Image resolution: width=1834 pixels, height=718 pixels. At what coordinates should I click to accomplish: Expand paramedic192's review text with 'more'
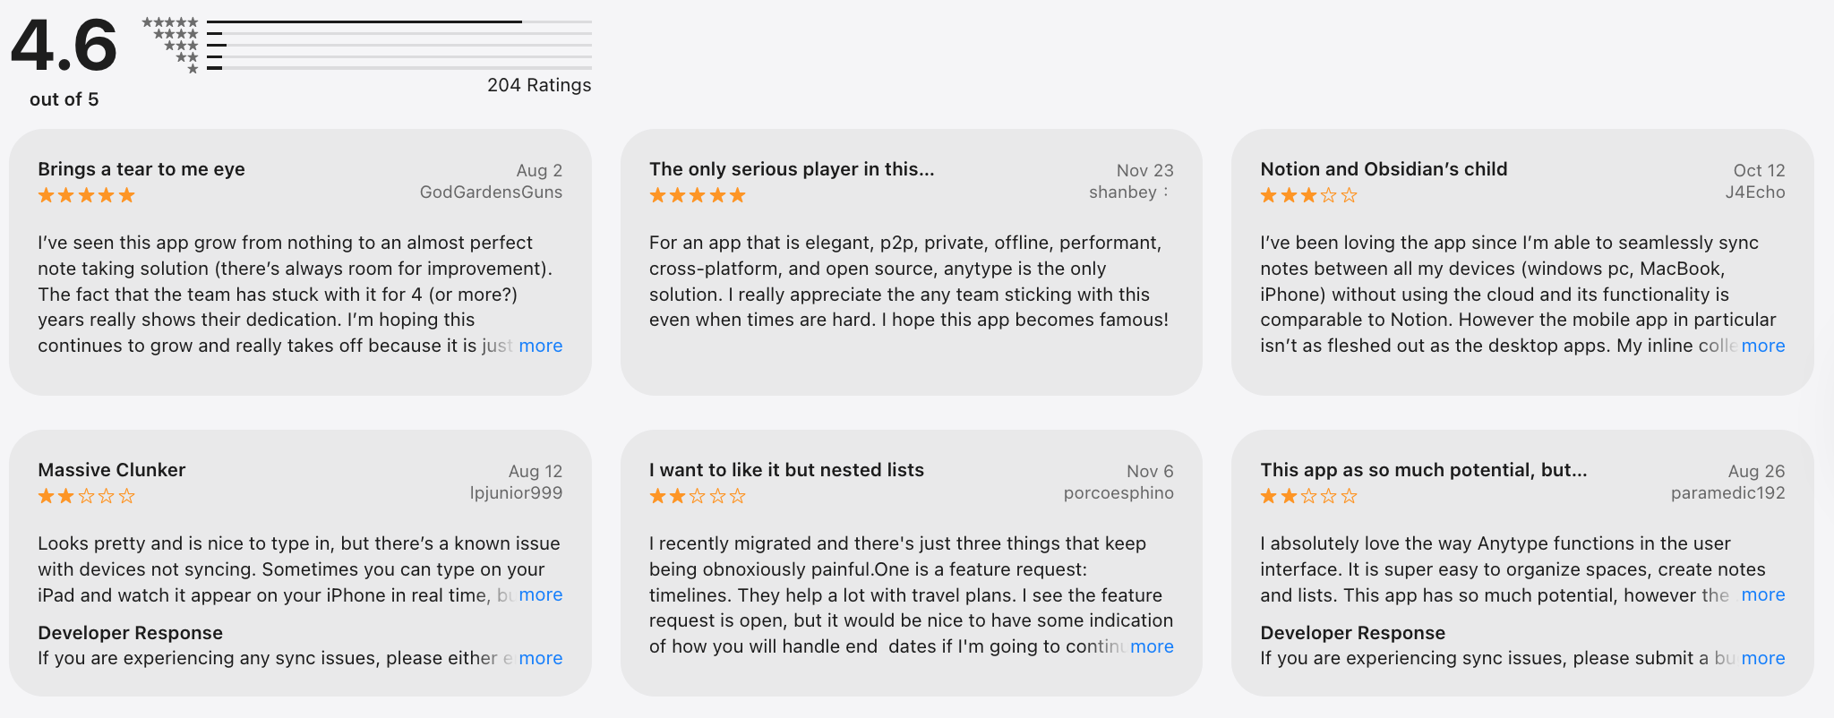(x=1762, y=594)
